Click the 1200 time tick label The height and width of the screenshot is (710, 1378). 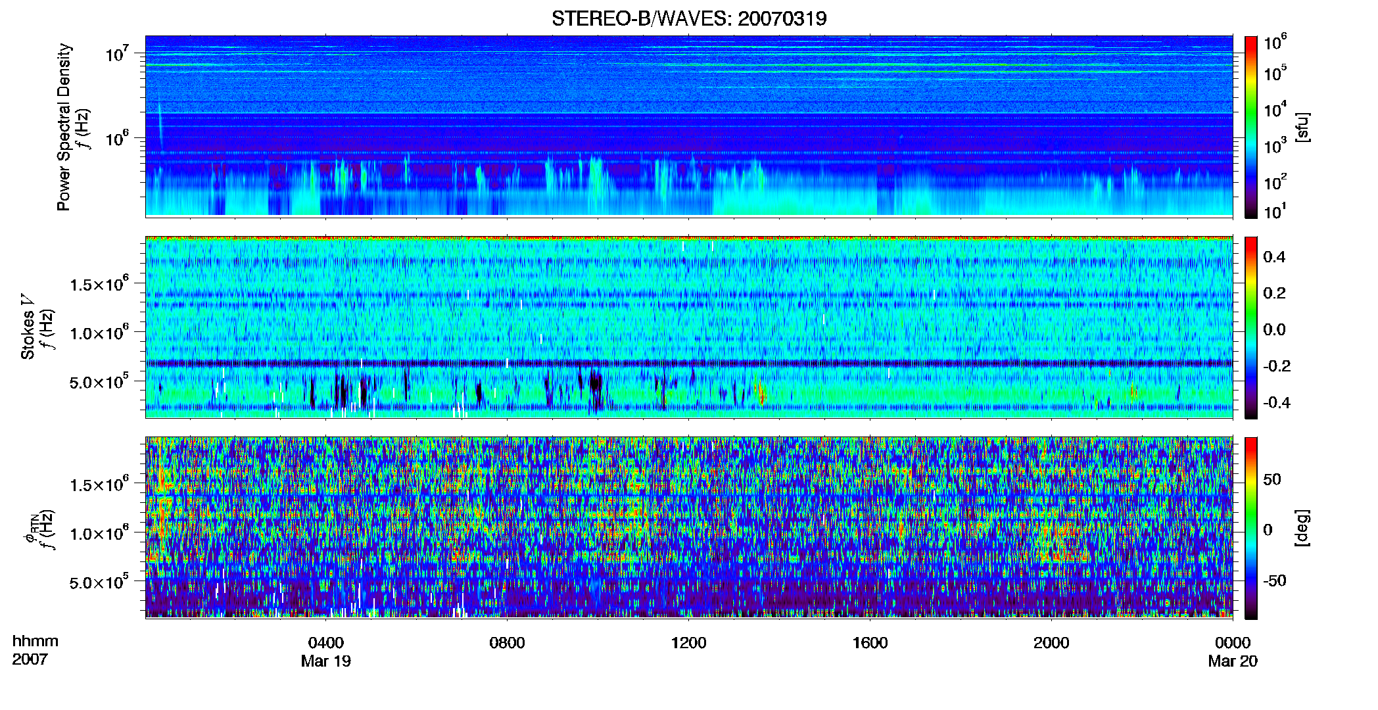(x=688, y=642)
